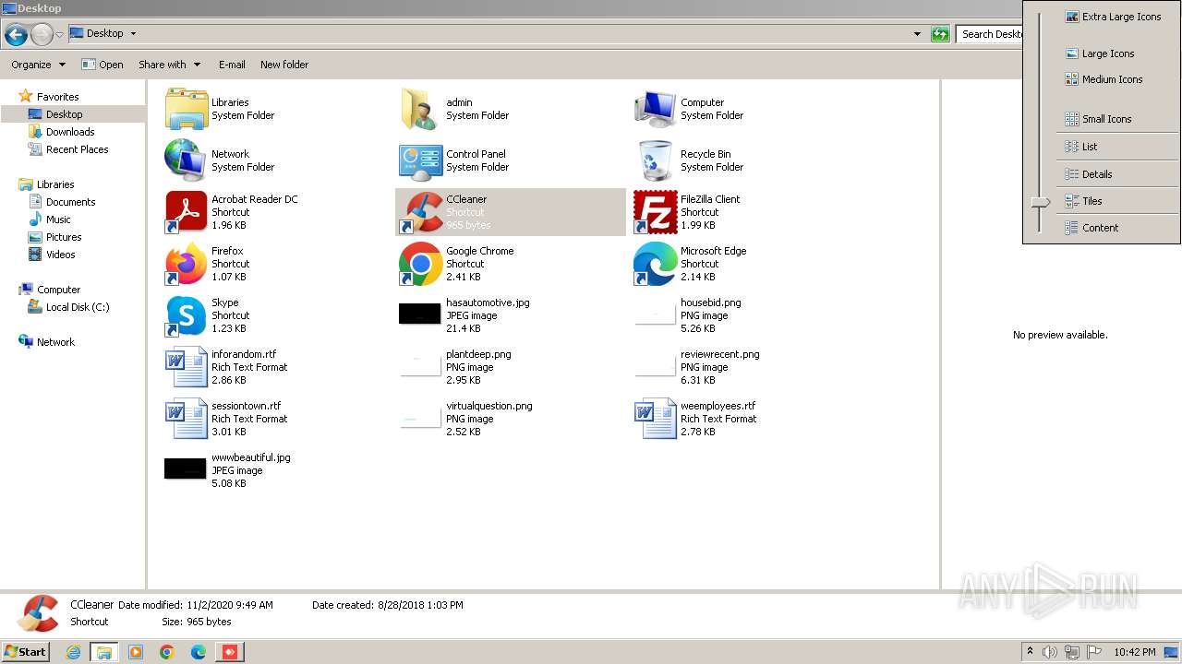
Task: Open Microsoft Edge from the taskbar
Action: tap(199, 652)
